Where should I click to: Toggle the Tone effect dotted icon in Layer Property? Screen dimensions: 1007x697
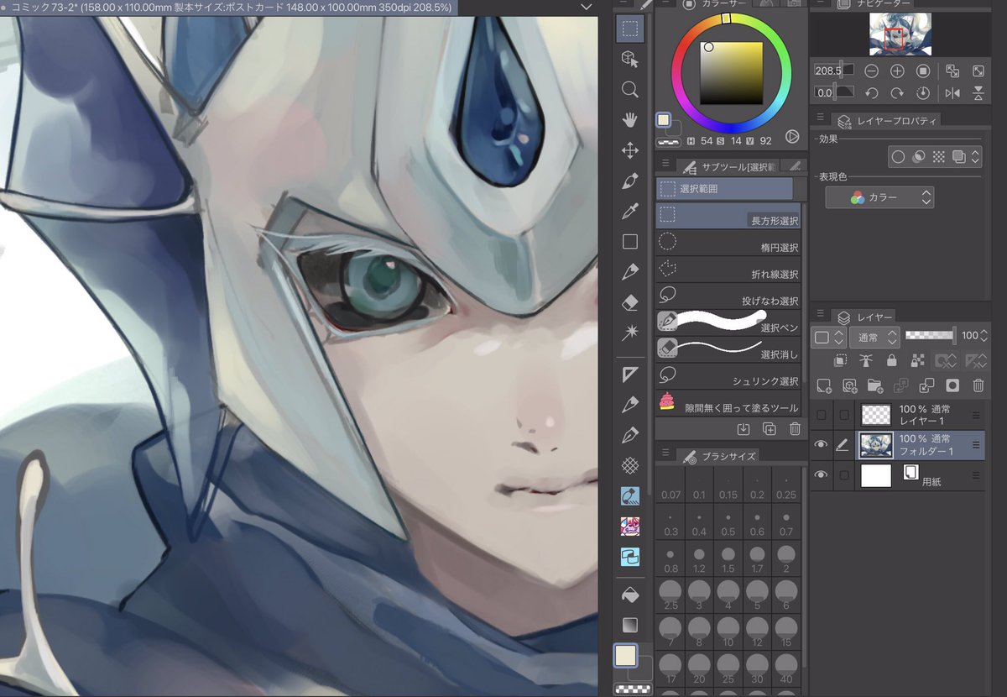pos(939,156)
